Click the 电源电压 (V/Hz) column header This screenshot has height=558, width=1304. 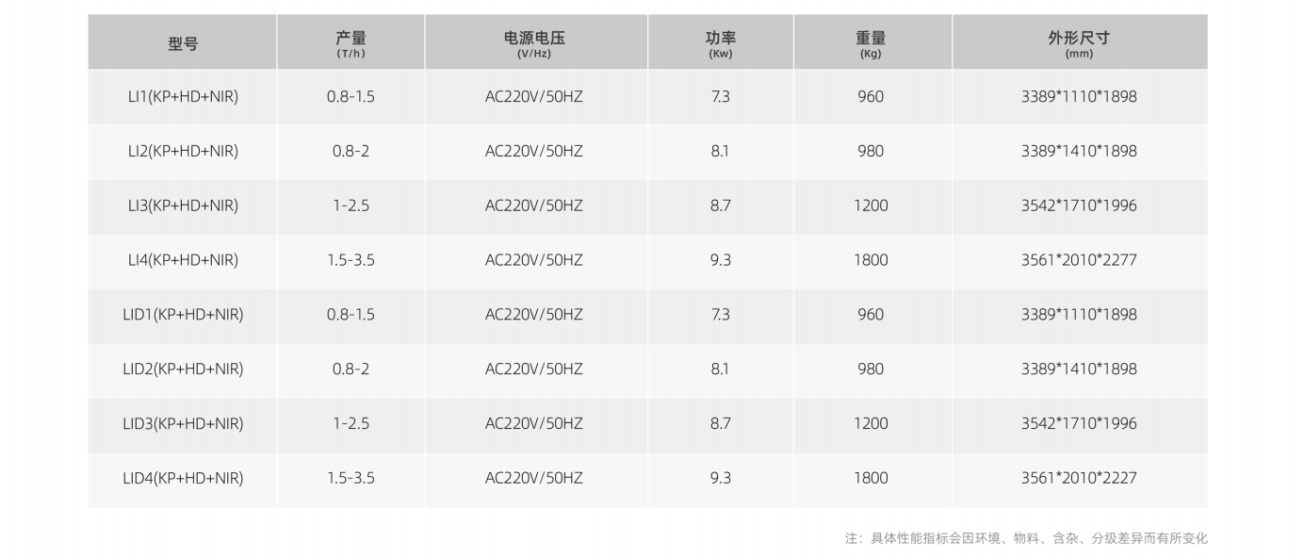(x=534, y=43)
